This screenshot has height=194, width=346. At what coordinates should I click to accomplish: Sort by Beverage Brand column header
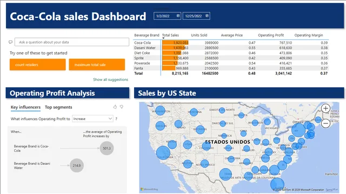(x=147, y=35)
